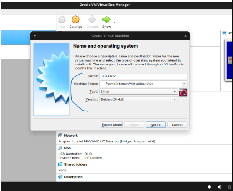
Task: Click the Next > button
Action: 156,125
